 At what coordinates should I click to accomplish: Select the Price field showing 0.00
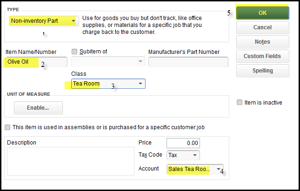(183, 143)
